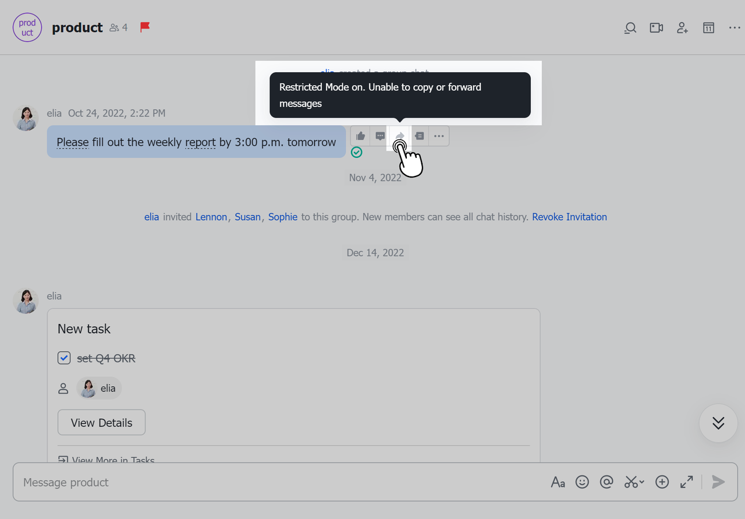
Task: Uncheck the completed 'set Q4 OKR' task
Action: tap(64, 358)
